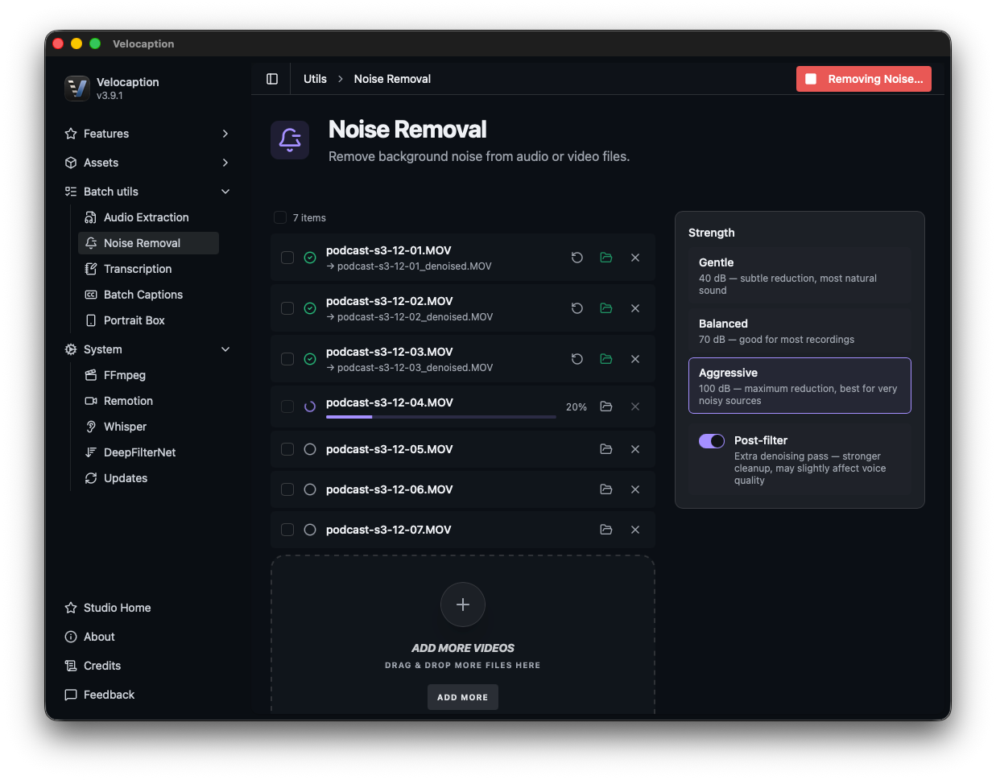Open output folder for podcast-s3-12-02.MOV

[x=606, y=308]
